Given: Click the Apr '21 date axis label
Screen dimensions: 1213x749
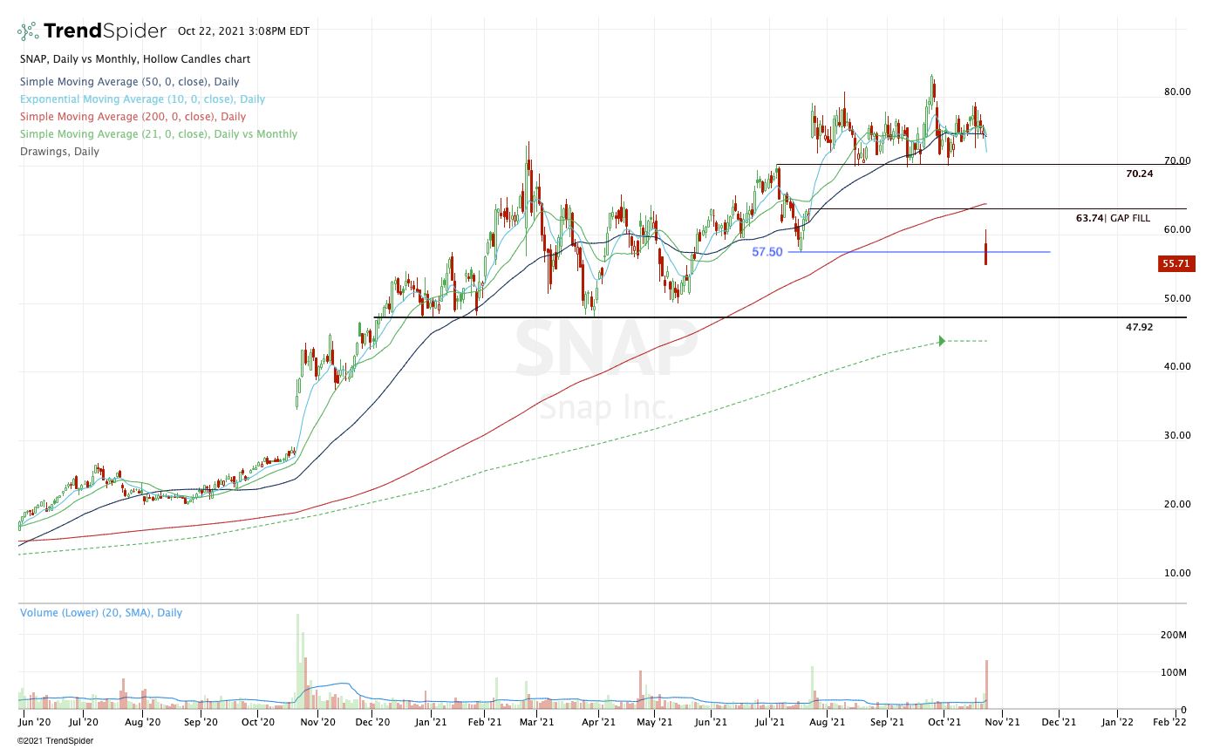Looking at the screenshot, I should pos(598,721).
